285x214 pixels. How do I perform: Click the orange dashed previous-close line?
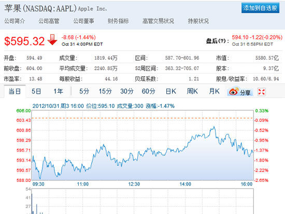coord(142,118)
